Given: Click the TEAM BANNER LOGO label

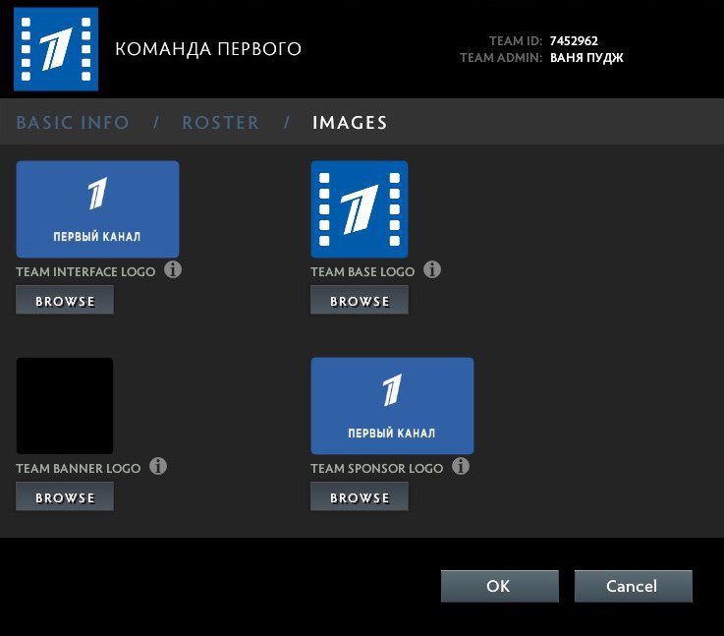Looking at the screenshot, I should click(x=78, y=469).
